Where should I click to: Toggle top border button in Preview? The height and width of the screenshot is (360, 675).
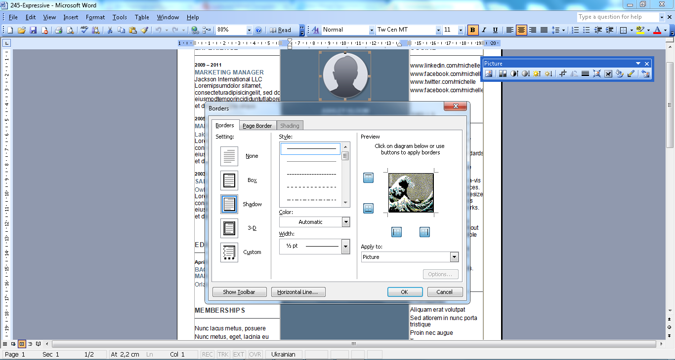[368, 178]
